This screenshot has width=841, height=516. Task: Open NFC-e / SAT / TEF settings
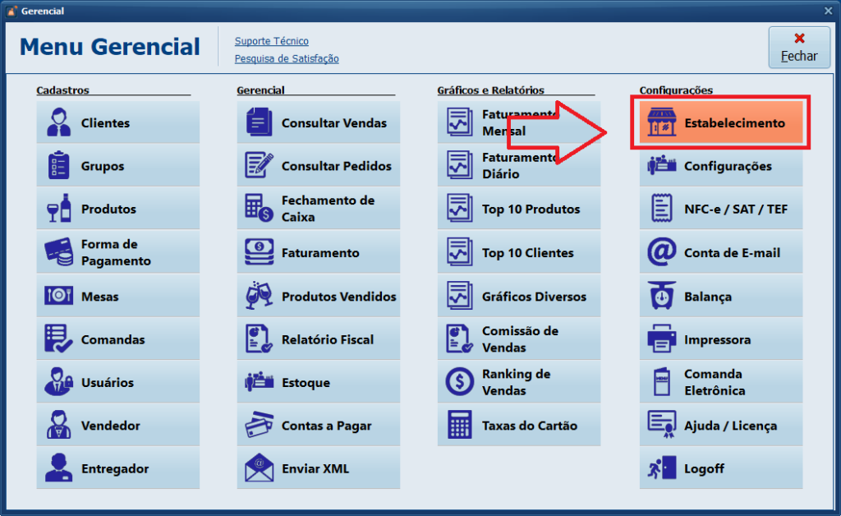(720, 210)
